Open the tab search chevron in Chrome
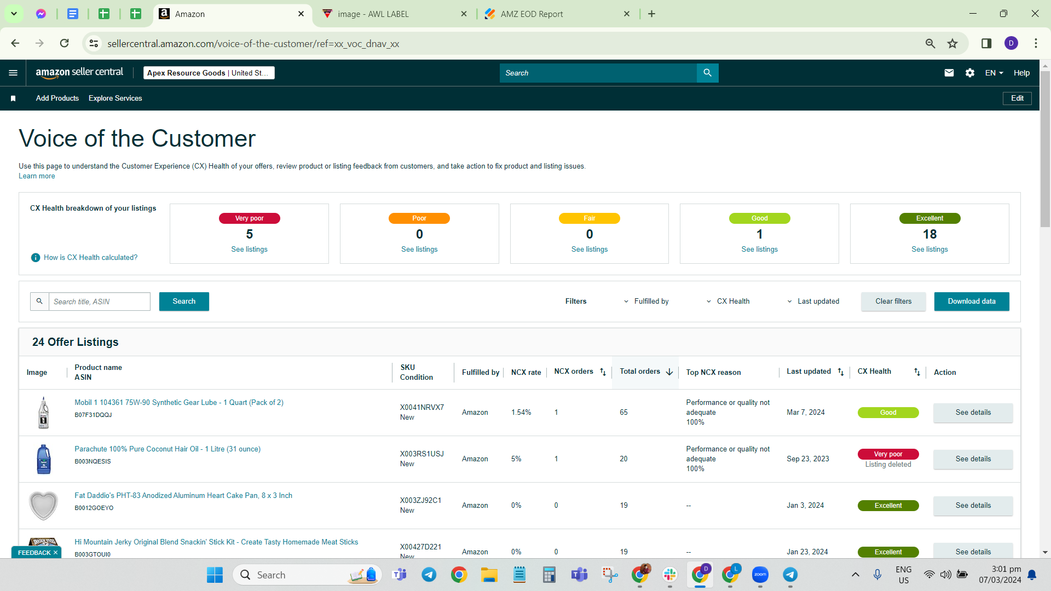The image size is (1051, 591). click(x=14, y=14)
